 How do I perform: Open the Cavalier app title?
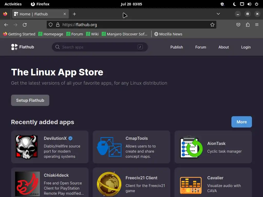[215, 178]
